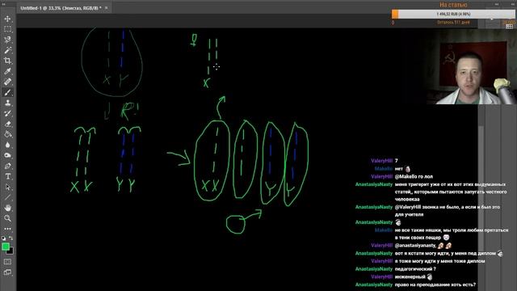
Task: Click AnastasiyaNasty's name beside 'право на преподавание'
Action: point(374,285)
